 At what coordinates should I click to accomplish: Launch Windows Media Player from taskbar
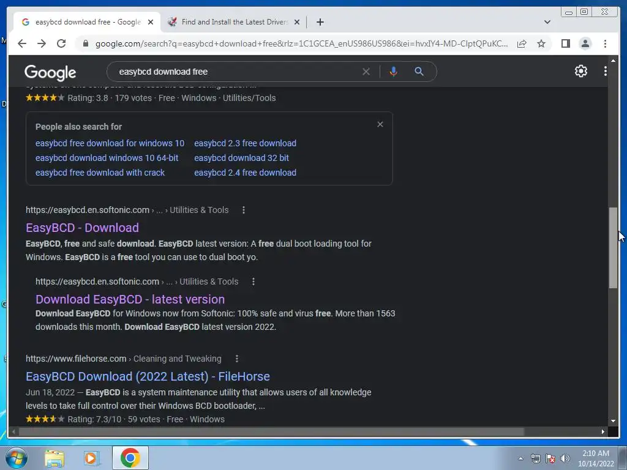(92, 458)
